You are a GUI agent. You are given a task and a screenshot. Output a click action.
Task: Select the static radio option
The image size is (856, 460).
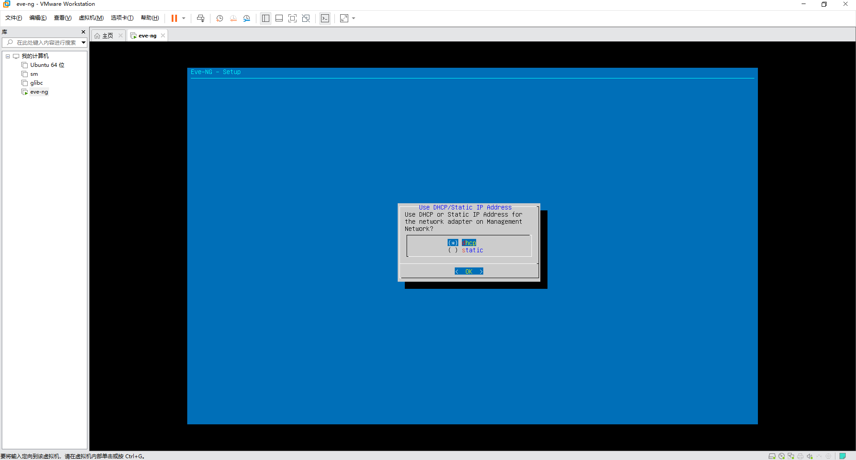coord(465,250)
